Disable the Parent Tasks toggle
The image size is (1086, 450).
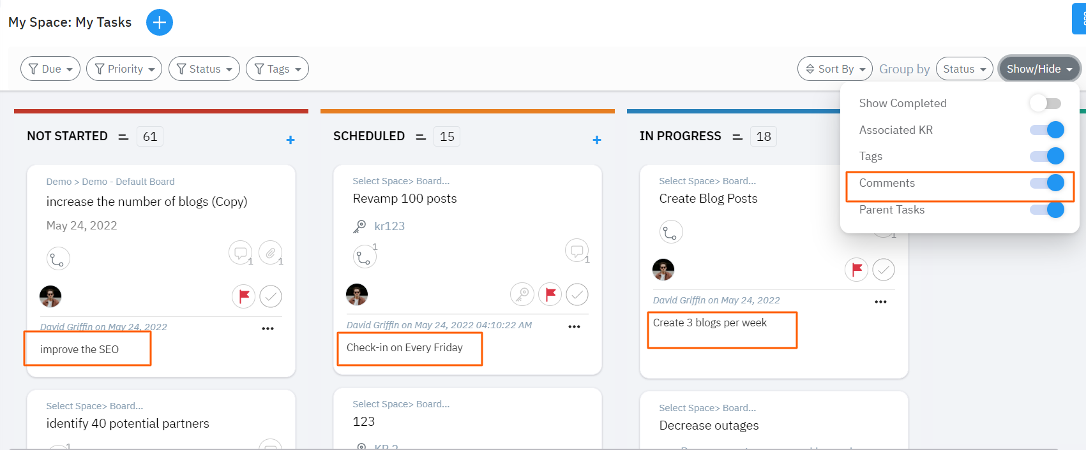(x=1046, y=210)
